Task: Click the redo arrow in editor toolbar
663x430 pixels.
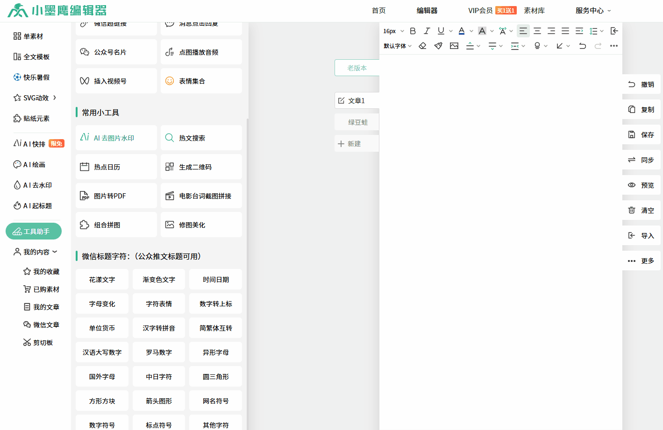Action: [x=598, y=46]
